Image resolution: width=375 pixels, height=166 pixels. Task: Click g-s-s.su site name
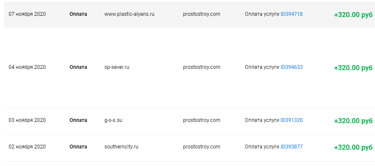(113, 120)
